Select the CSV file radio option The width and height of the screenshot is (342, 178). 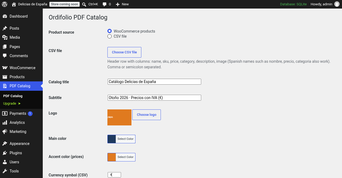coord(110,36)
